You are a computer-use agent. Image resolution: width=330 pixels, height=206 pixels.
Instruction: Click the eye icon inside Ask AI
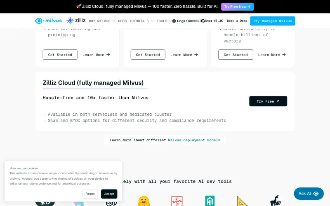(316, 194)
